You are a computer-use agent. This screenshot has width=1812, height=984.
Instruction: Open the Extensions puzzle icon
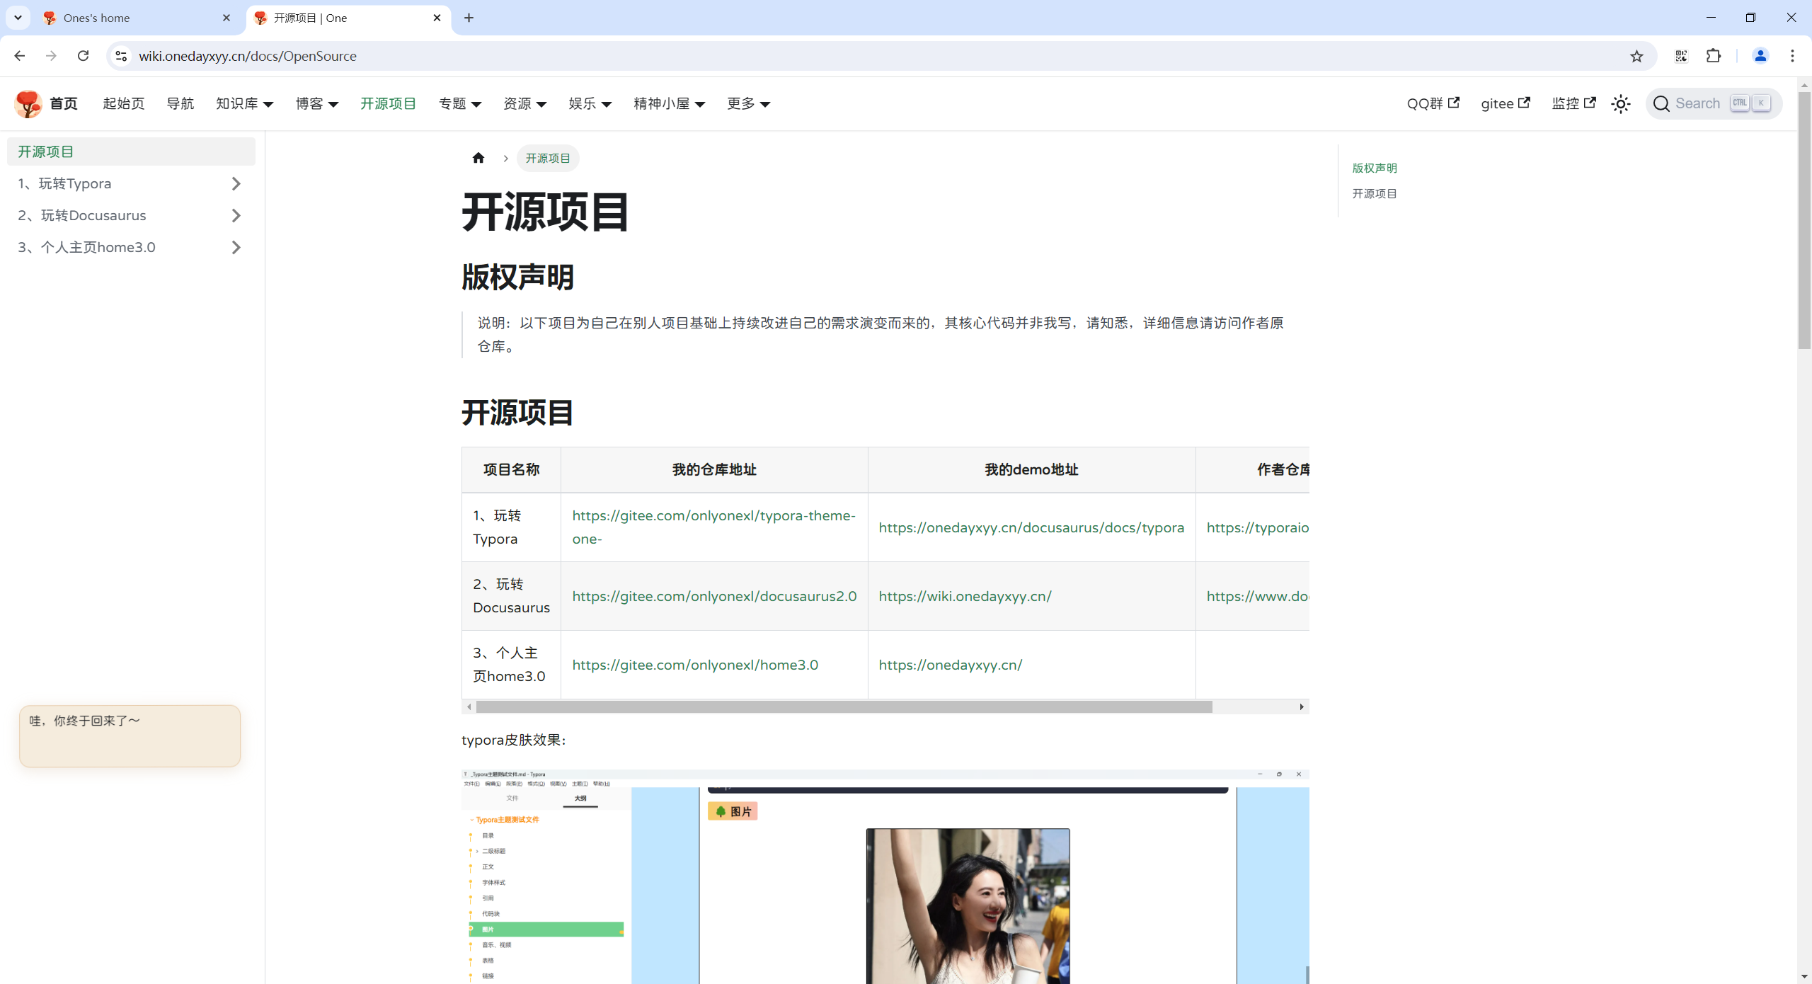tap(1714, 56)
